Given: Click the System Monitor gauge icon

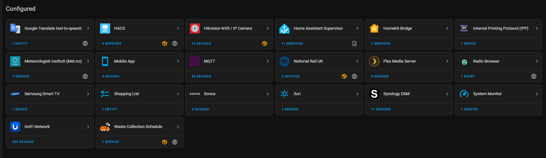Looking at the screenshot, I should 464,94.
